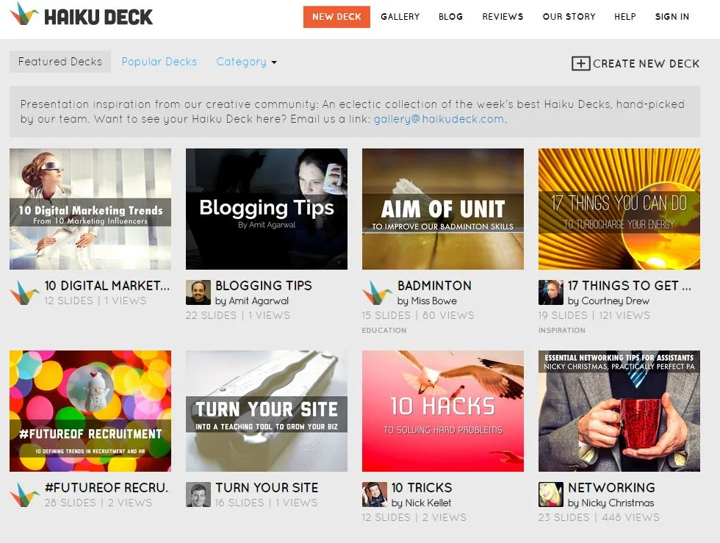
Task: Click the '19 SLIDES | 121 VIEWS' text
Action: (594, 316)
